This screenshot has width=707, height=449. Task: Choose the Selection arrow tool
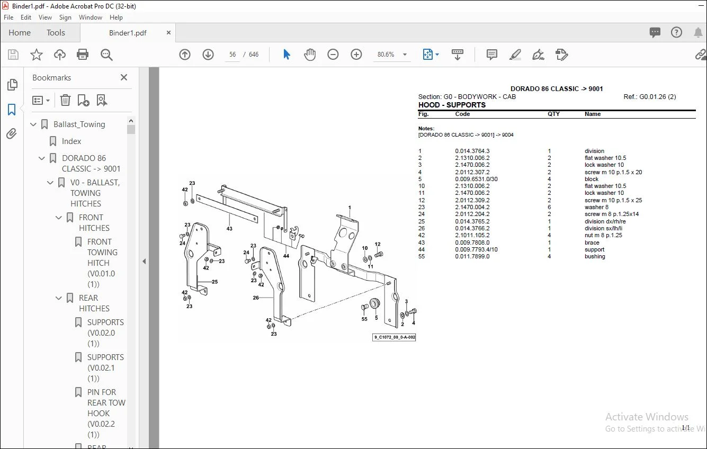(287, 55)
